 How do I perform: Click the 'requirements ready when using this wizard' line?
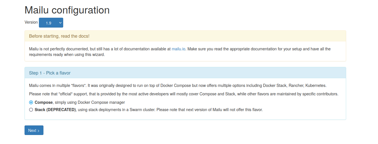tap(67, 55)
